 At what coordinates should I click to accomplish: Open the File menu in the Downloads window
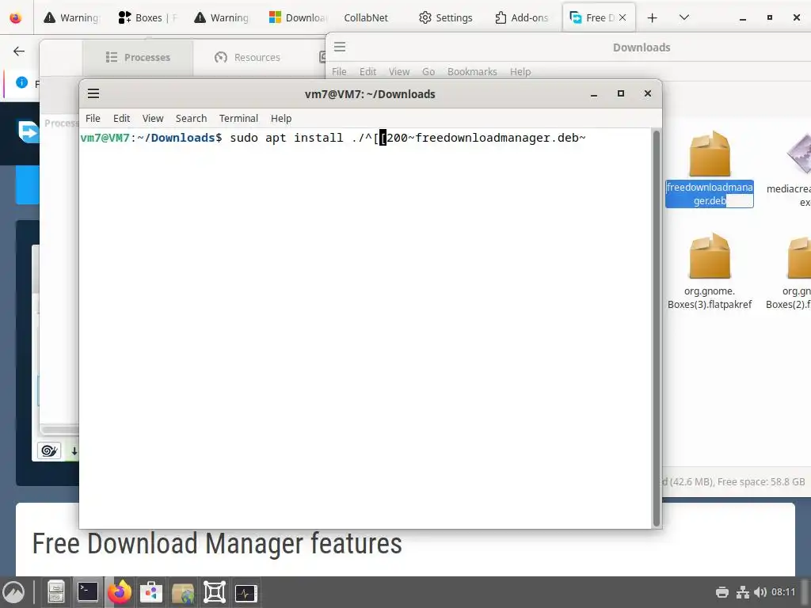tap(339, 72)
